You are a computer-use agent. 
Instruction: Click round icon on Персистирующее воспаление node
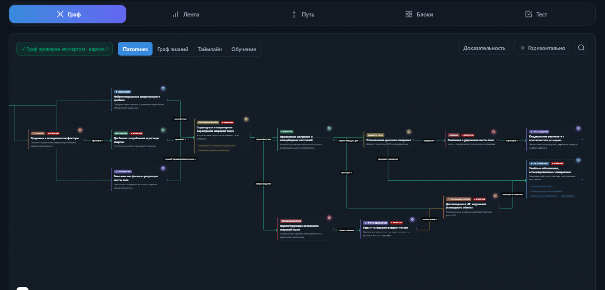329,218
